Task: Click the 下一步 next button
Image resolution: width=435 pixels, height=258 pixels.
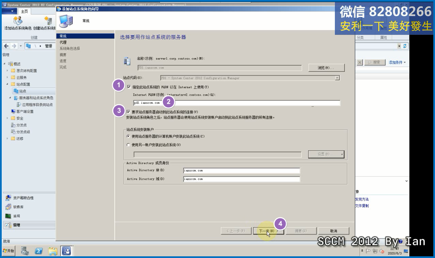Action: pos(269,231)
